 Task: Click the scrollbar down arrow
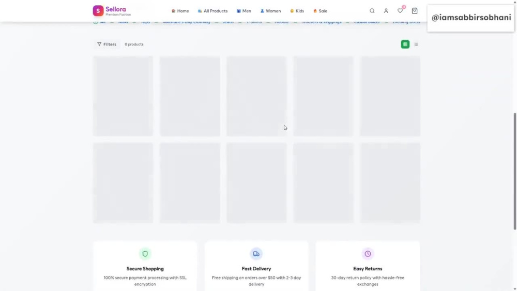pos(515,289)
